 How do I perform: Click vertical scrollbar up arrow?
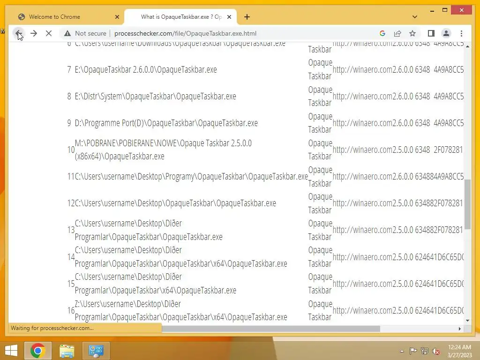467,46
